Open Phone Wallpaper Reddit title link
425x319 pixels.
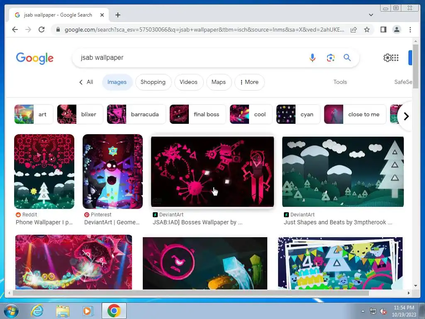click(44, 222)
